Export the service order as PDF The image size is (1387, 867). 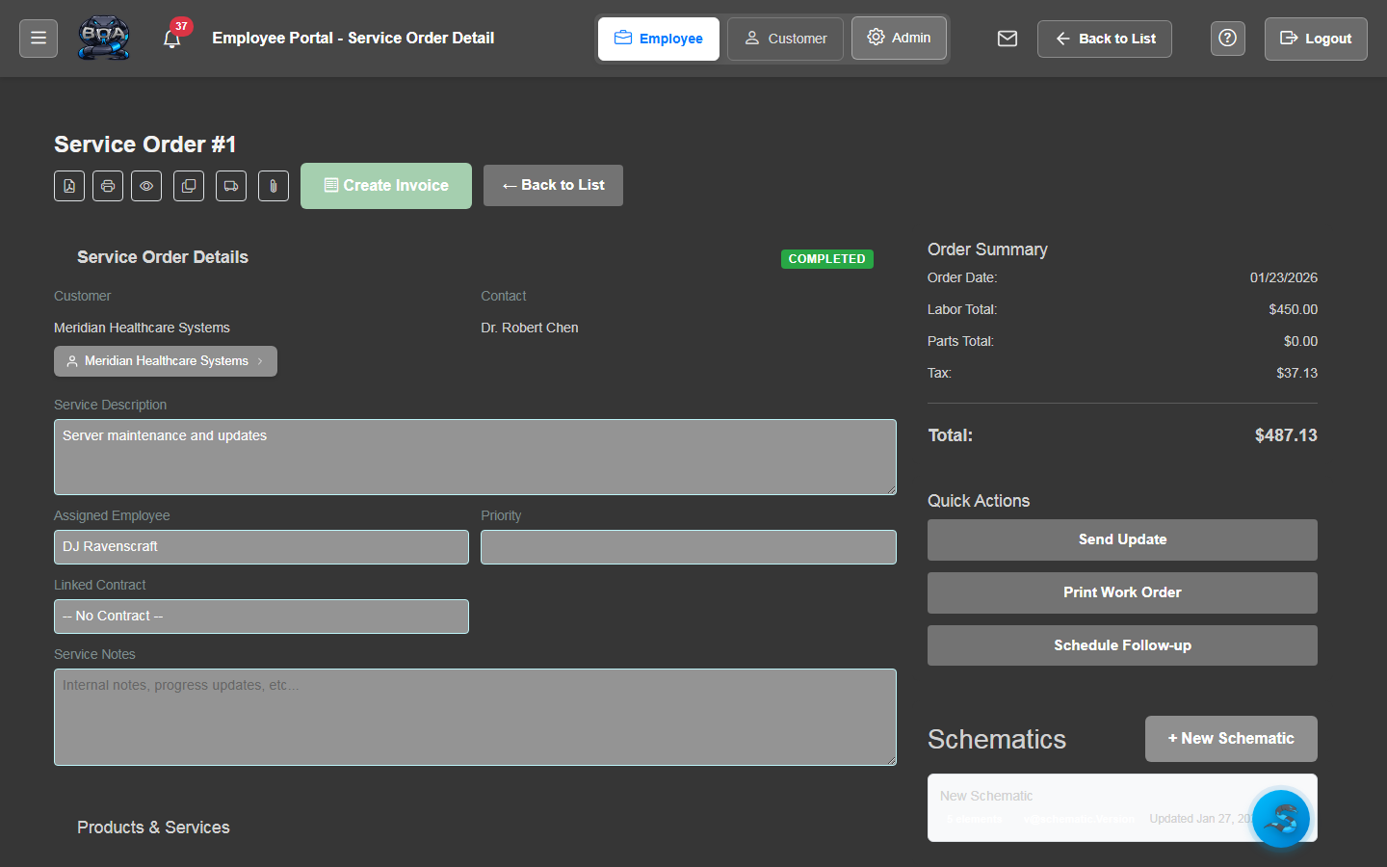click(x=68, y=185)
